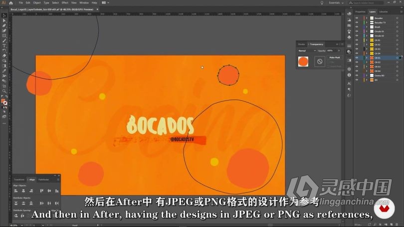Open the Effect menu

click(65, 3)
